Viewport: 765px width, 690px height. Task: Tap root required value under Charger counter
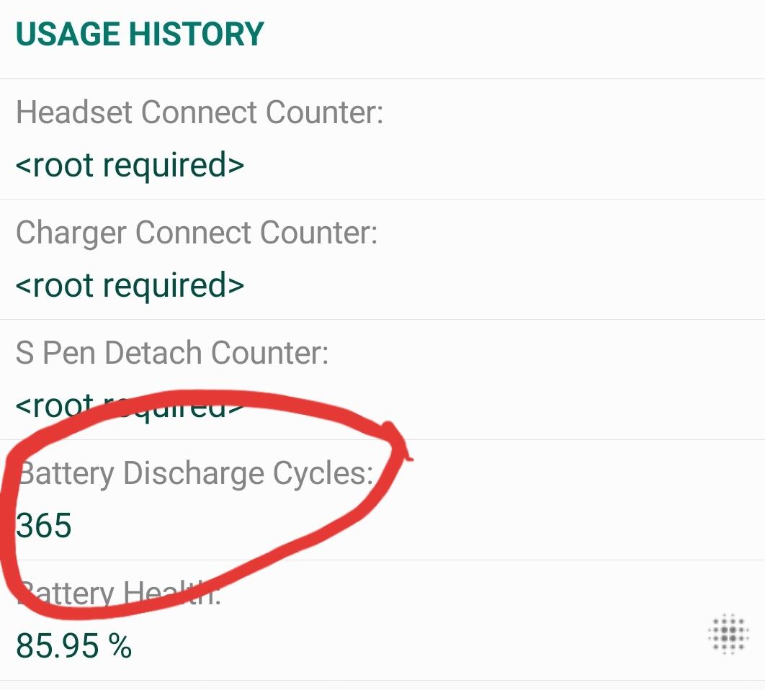point(130,286)
